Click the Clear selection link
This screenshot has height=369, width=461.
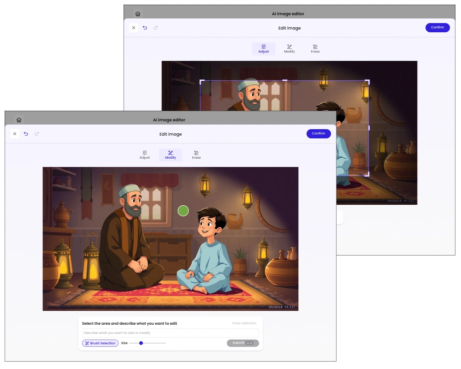244,323
